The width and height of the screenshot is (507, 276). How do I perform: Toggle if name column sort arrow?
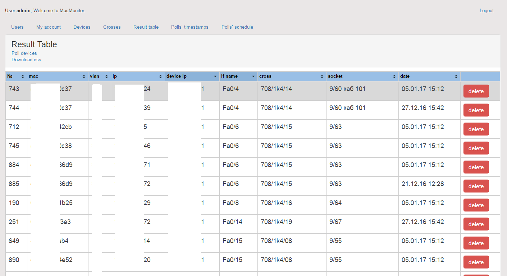253,76
